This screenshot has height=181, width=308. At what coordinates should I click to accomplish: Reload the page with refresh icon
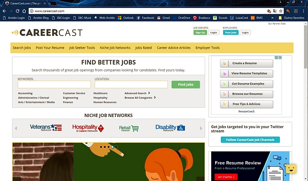[17, 11]
